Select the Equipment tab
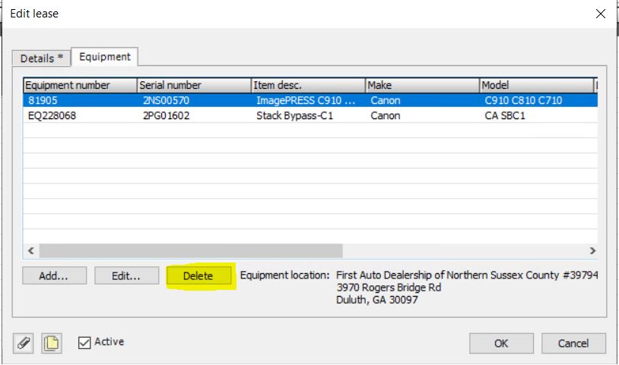 point(105,57)
